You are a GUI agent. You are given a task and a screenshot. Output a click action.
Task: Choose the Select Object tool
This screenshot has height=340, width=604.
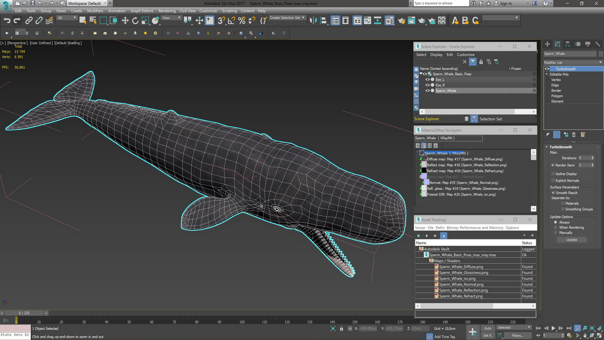tap(83, 21)
